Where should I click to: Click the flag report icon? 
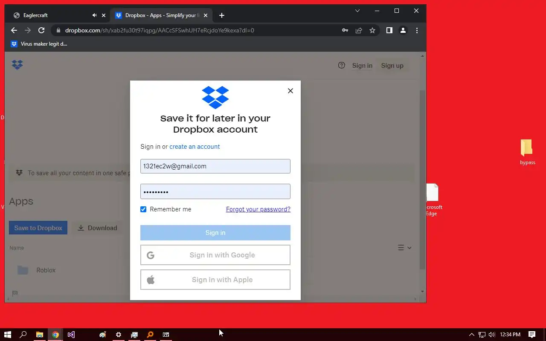(15, 293)
